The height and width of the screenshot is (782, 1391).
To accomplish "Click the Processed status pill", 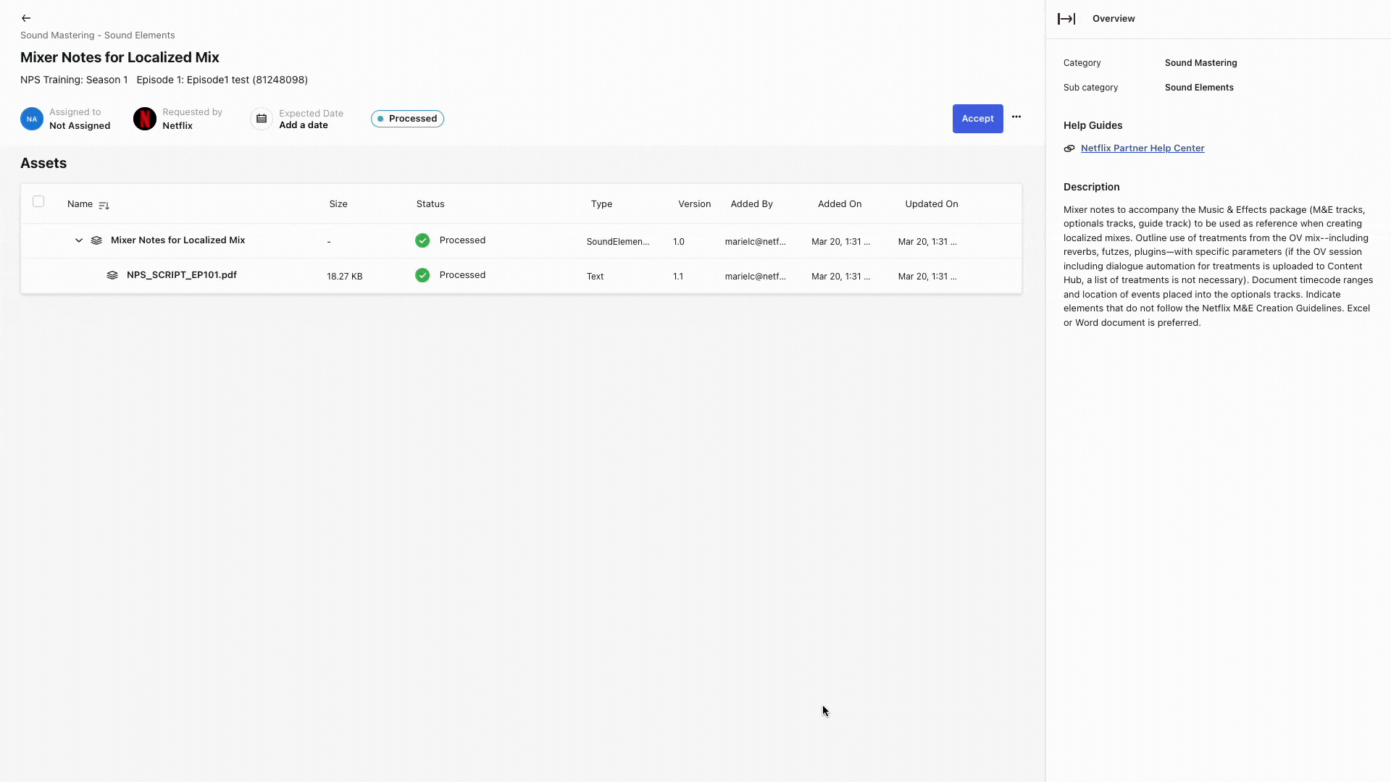I will click(x=407, y=118).
